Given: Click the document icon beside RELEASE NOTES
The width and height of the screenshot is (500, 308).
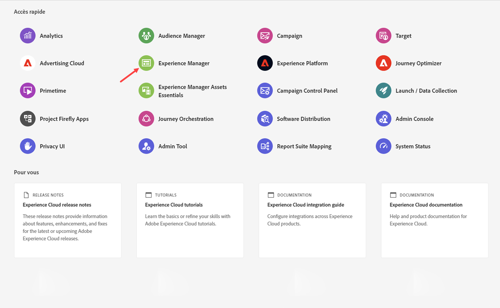Looking at the screenshot, I should (26, 195).
